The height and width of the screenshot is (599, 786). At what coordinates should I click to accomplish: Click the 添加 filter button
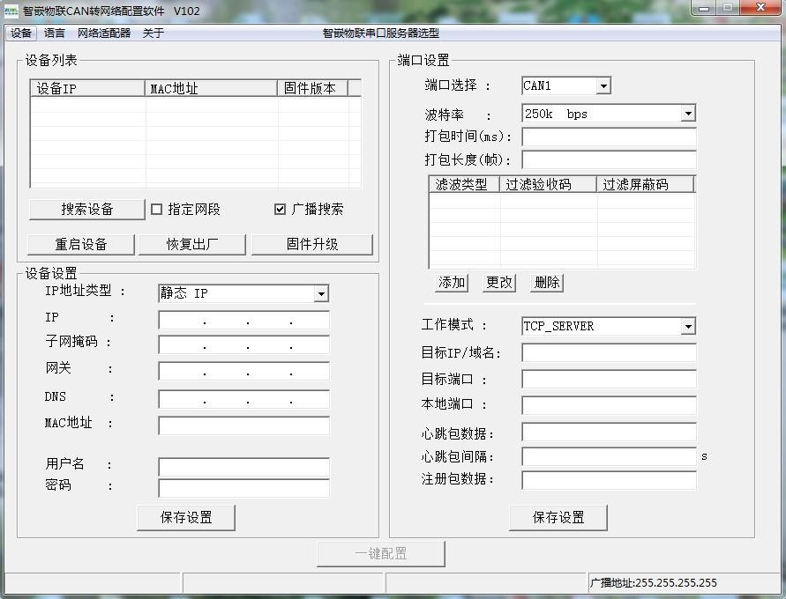click(452, 282)
